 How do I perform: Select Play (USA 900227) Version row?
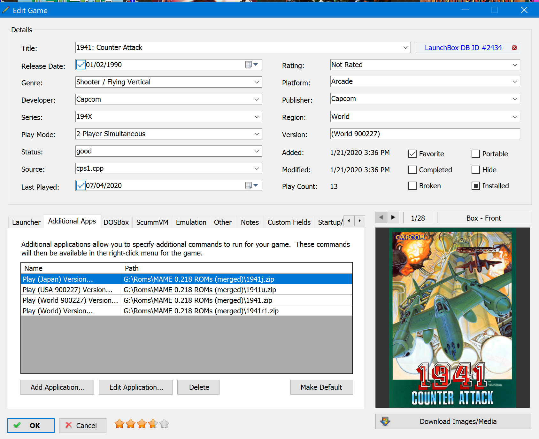click(x=187, y=290)
